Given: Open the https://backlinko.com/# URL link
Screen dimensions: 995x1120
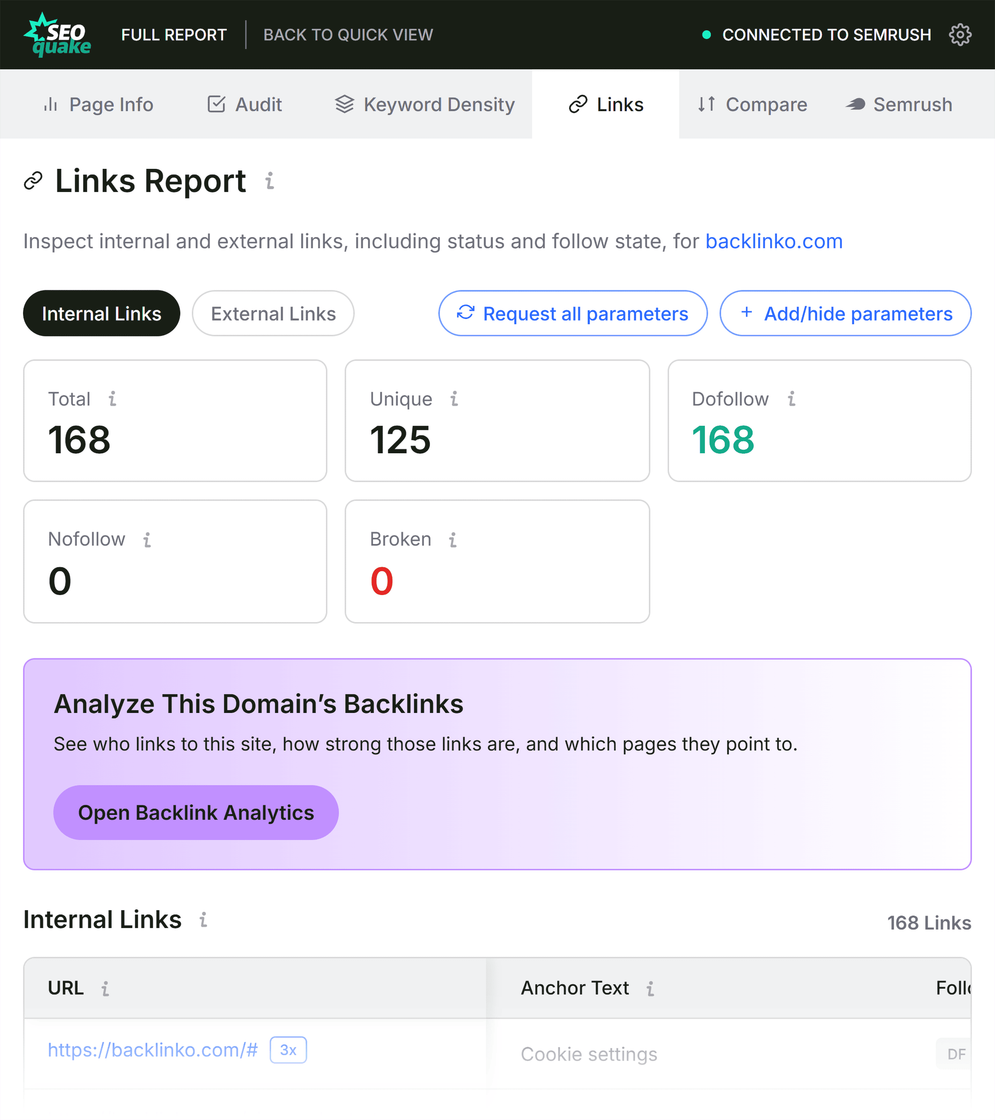Looking at the screenshot, I should 153,1050.
